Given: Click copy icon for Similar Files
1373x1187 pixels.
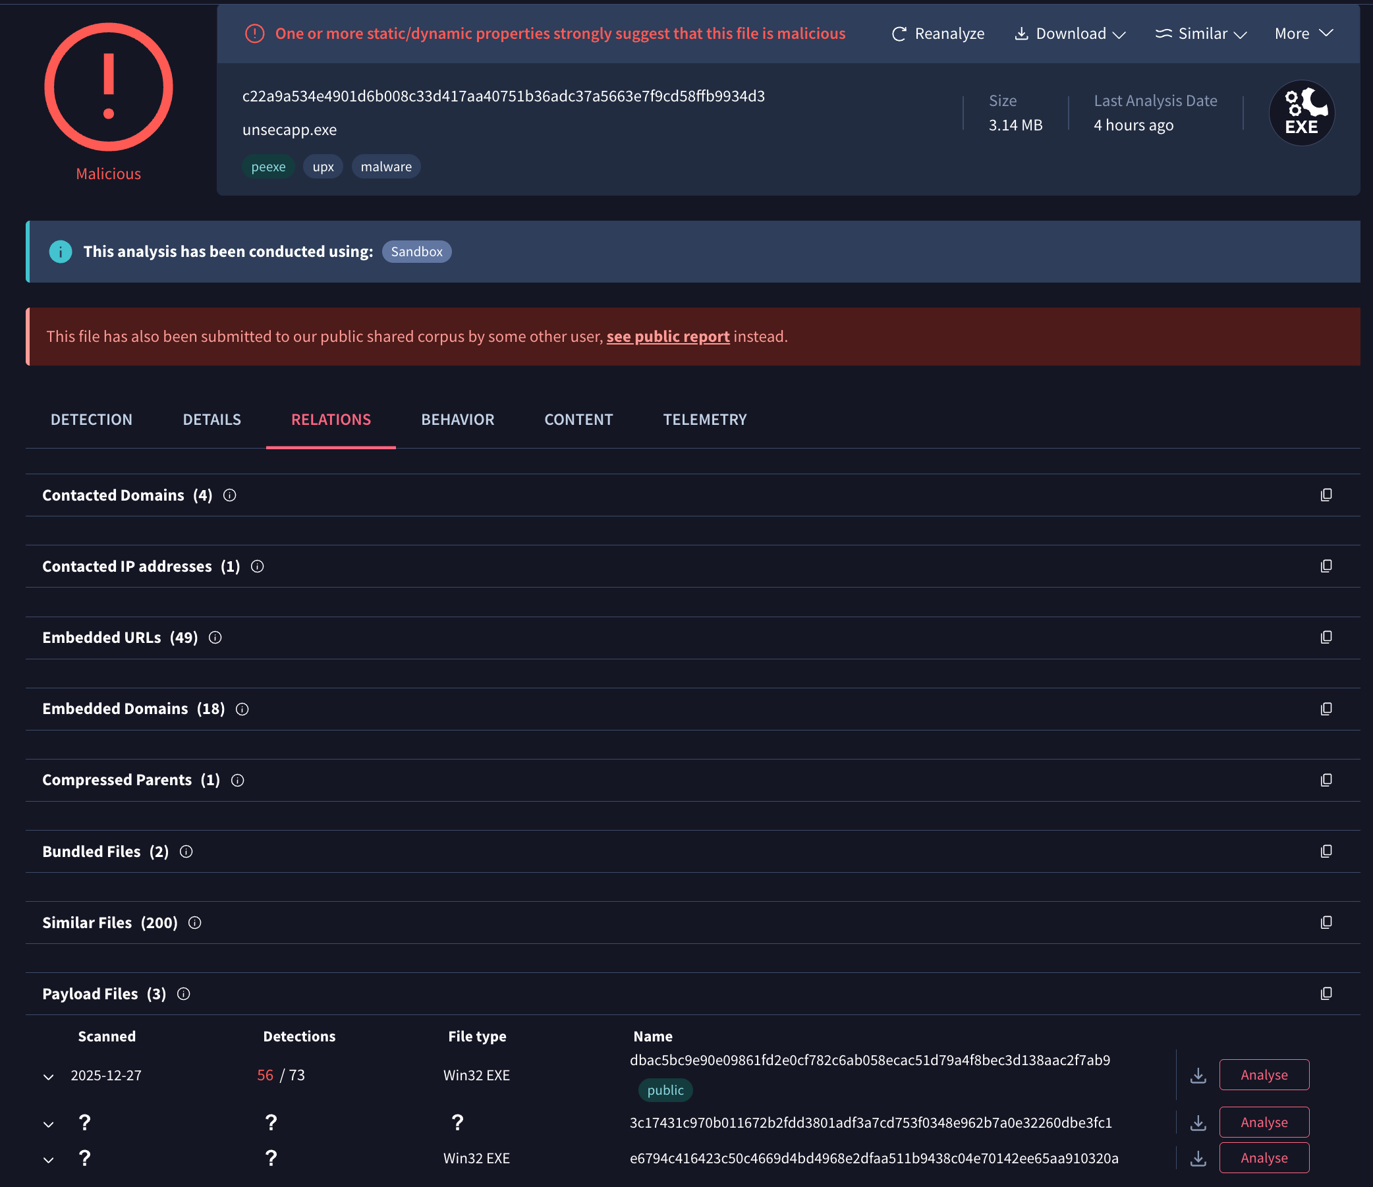Looking at the screenshot, I should tap(1326, 922).
